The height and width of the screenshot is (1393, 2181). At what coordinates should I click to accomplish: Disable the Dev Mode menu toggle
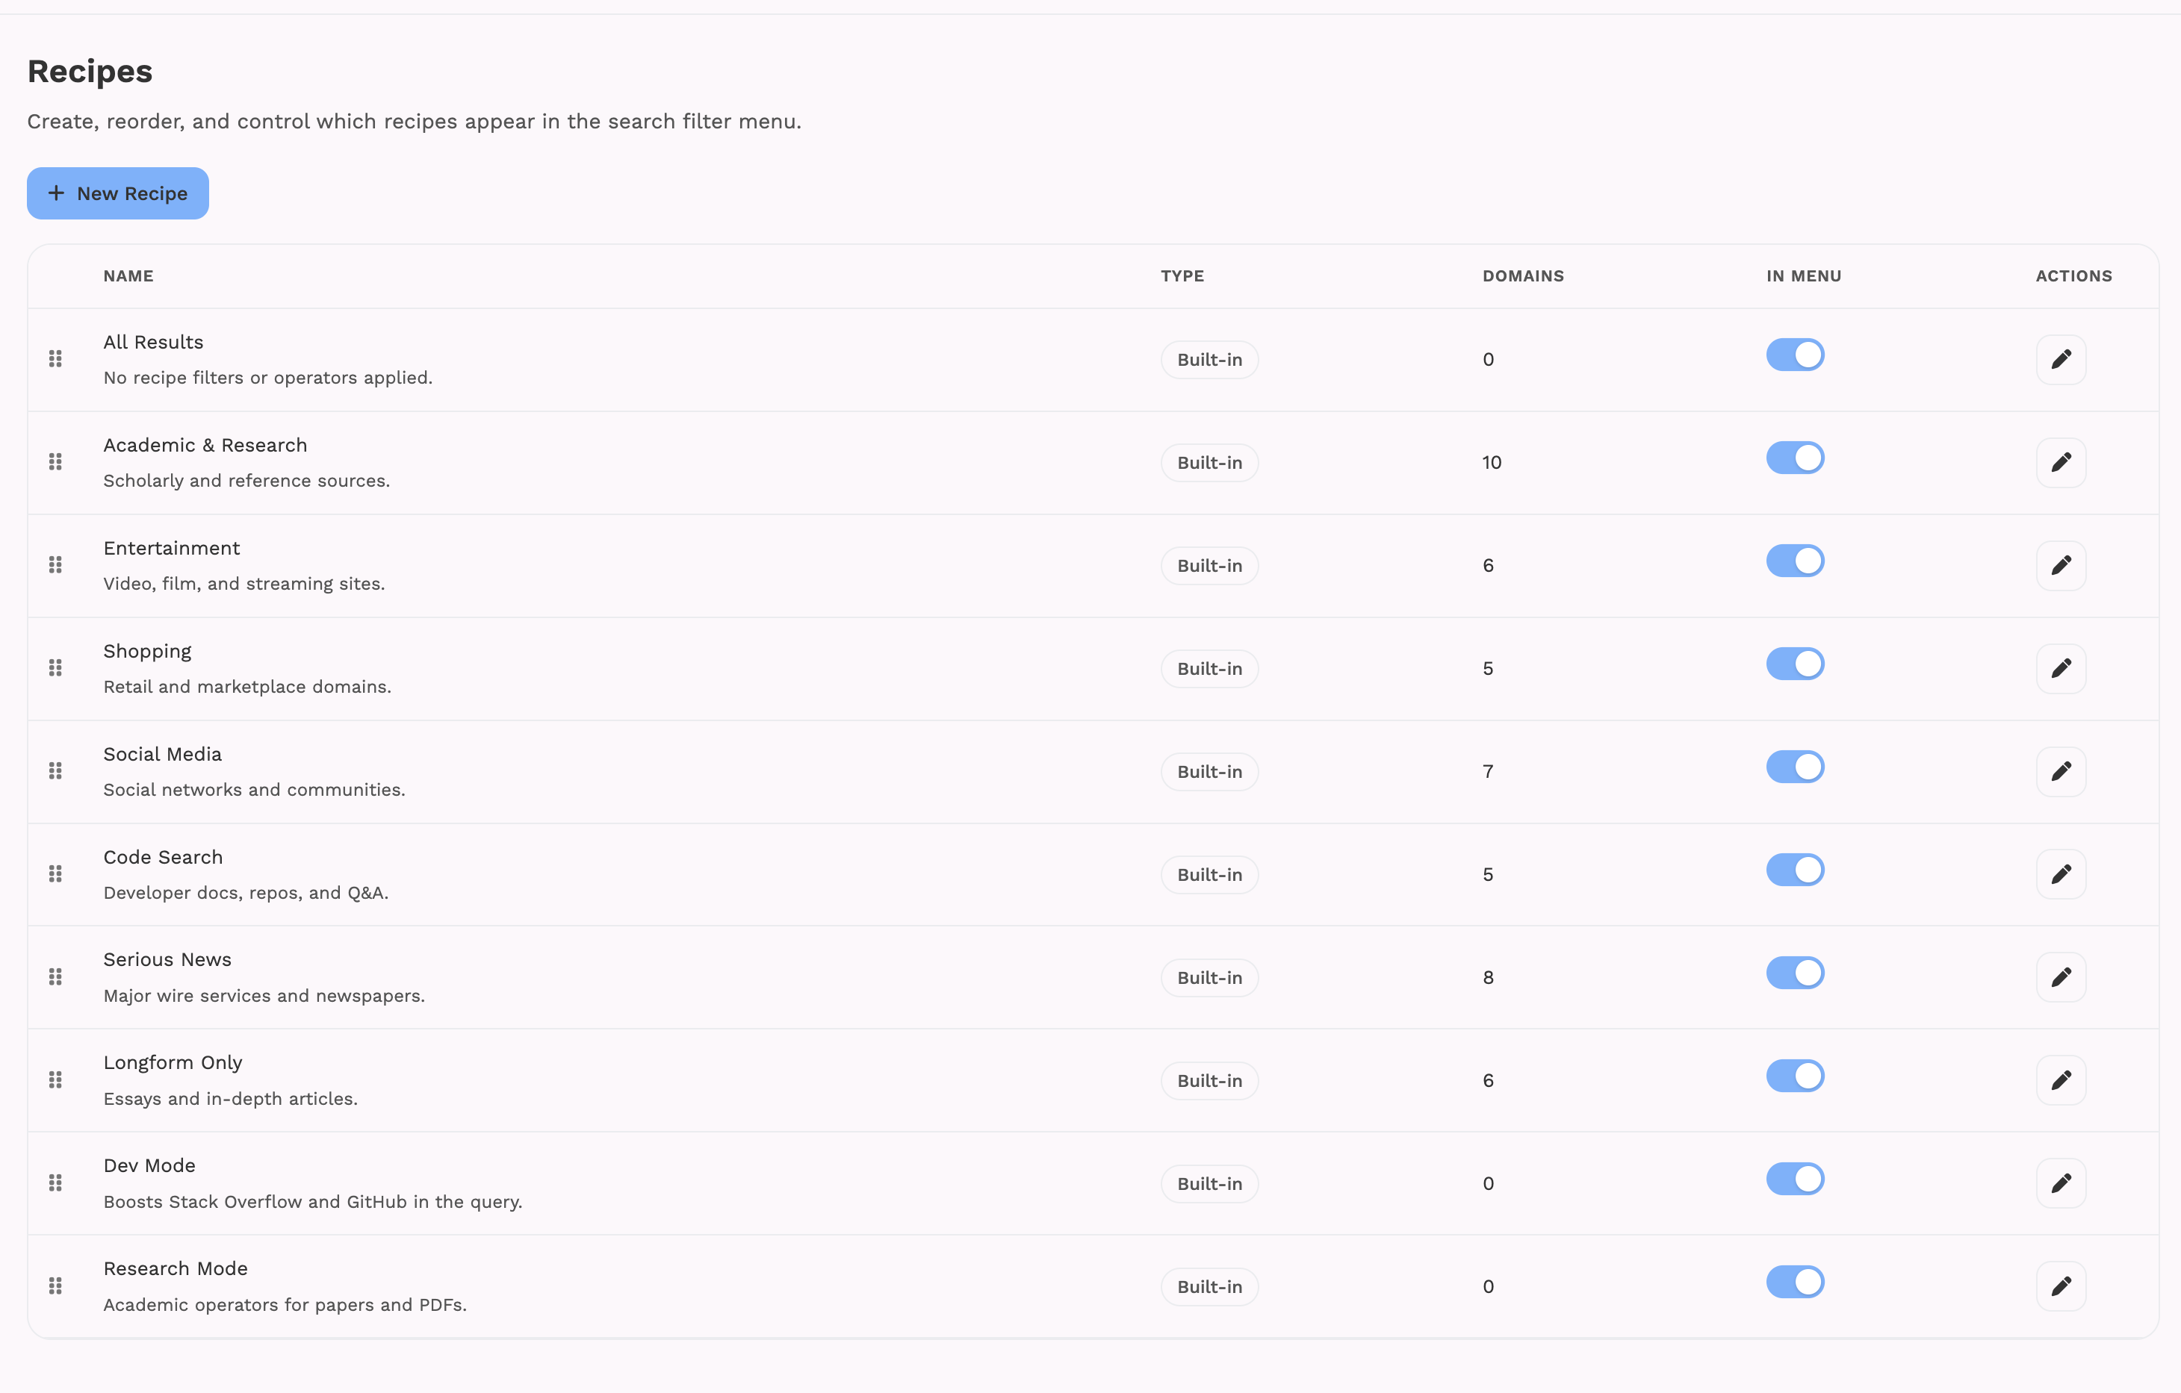[1794, 1179]
